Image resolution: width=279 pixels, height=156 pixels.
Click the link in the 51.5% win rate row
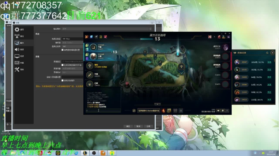[269, 70]
